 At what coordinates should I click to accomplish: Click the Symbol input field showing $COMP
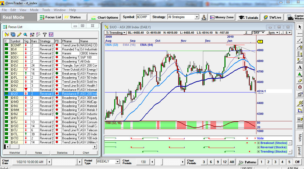(x=143, y=17)
